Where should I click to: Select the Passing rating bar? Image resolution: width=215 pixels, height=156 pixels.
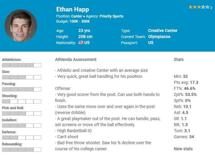(21, 89)
